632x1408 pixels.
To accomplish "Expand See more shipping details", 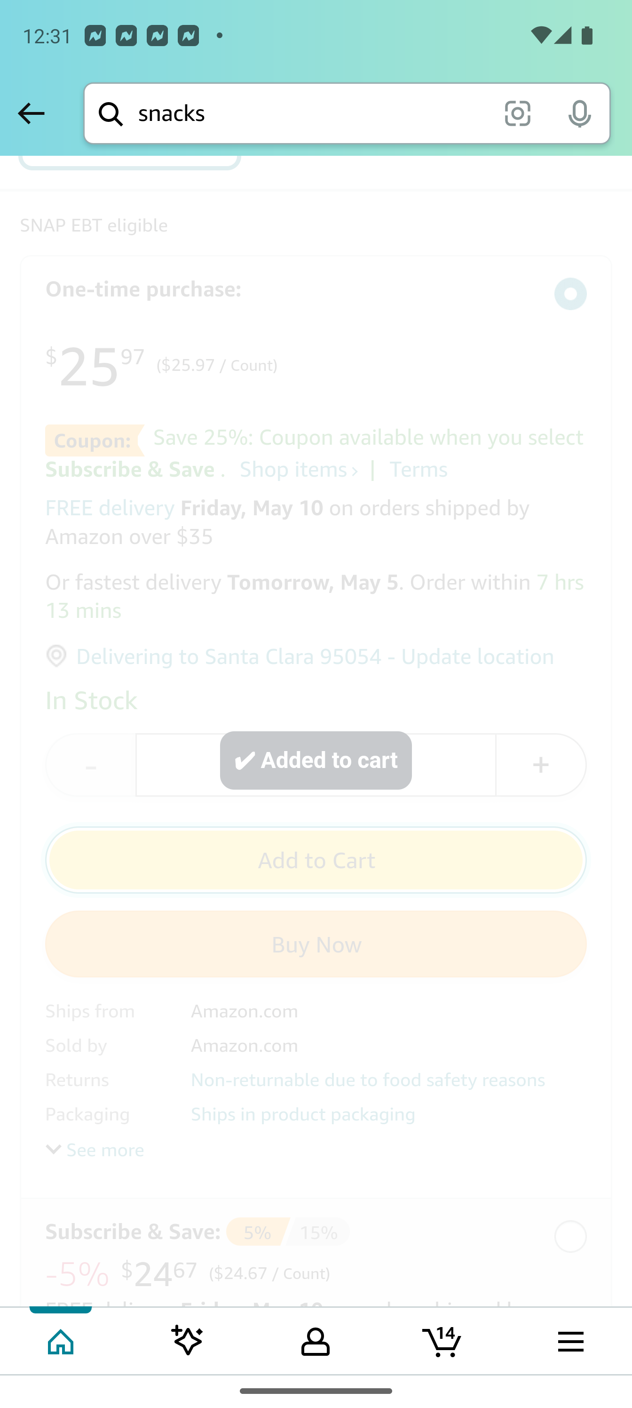I will (95, 1150).
